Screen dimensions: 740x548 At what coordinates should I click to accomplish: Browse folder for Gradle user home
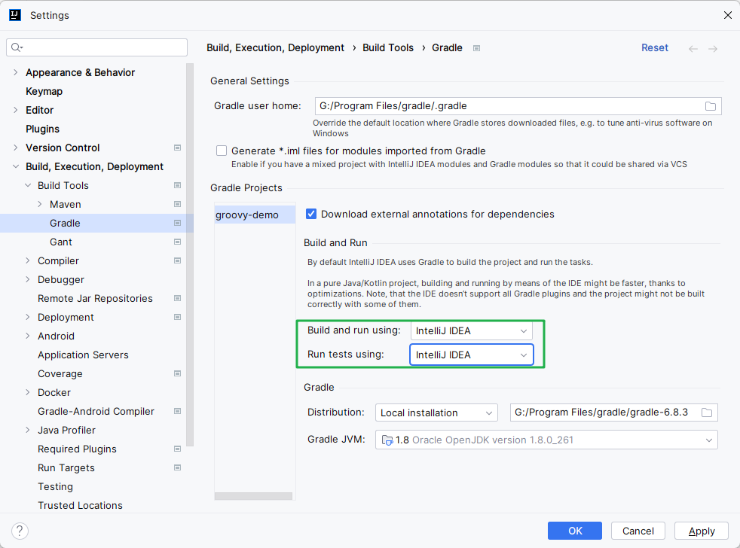click(x=711, y=106)
